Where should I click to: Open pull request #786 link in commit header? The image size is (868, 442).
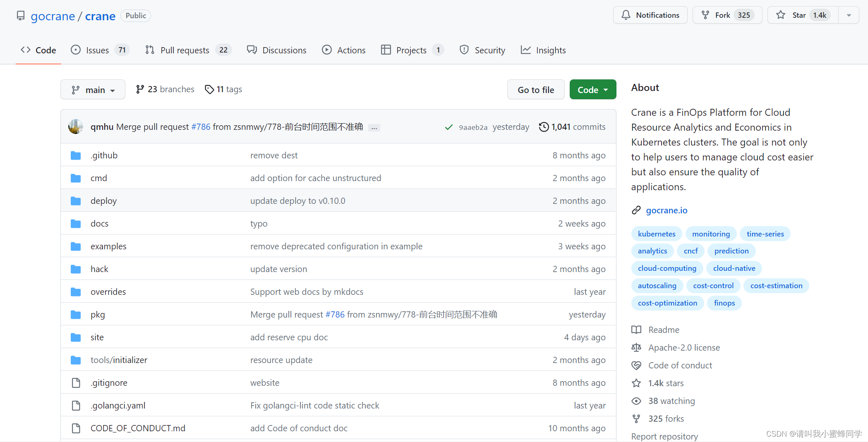click(201, 127)
